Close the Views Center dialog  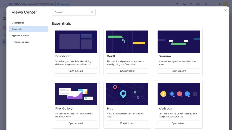pyautogui.click(x=226, y=10)
